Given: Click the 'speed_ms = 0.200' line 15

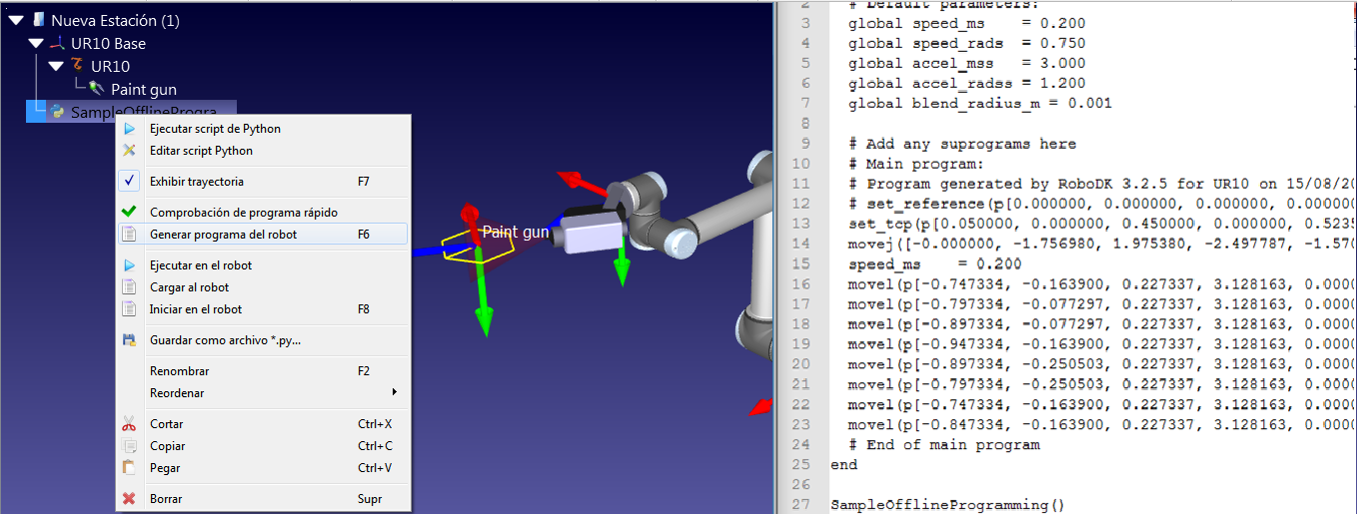Looking at the screenshot, I should 934,264.
